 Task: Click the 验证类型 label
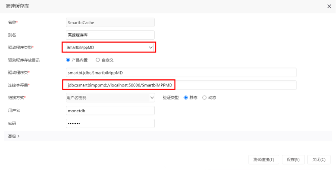[x=171, y=98]
